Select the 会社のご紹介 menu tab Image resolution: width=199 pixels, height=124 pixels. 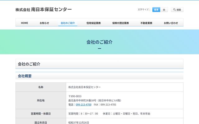[x=68, y=23]
